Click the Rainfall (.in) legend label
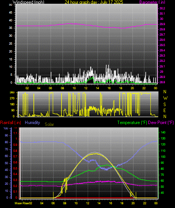The width and height of the screenshot is (175, 208). coord(11,123)
